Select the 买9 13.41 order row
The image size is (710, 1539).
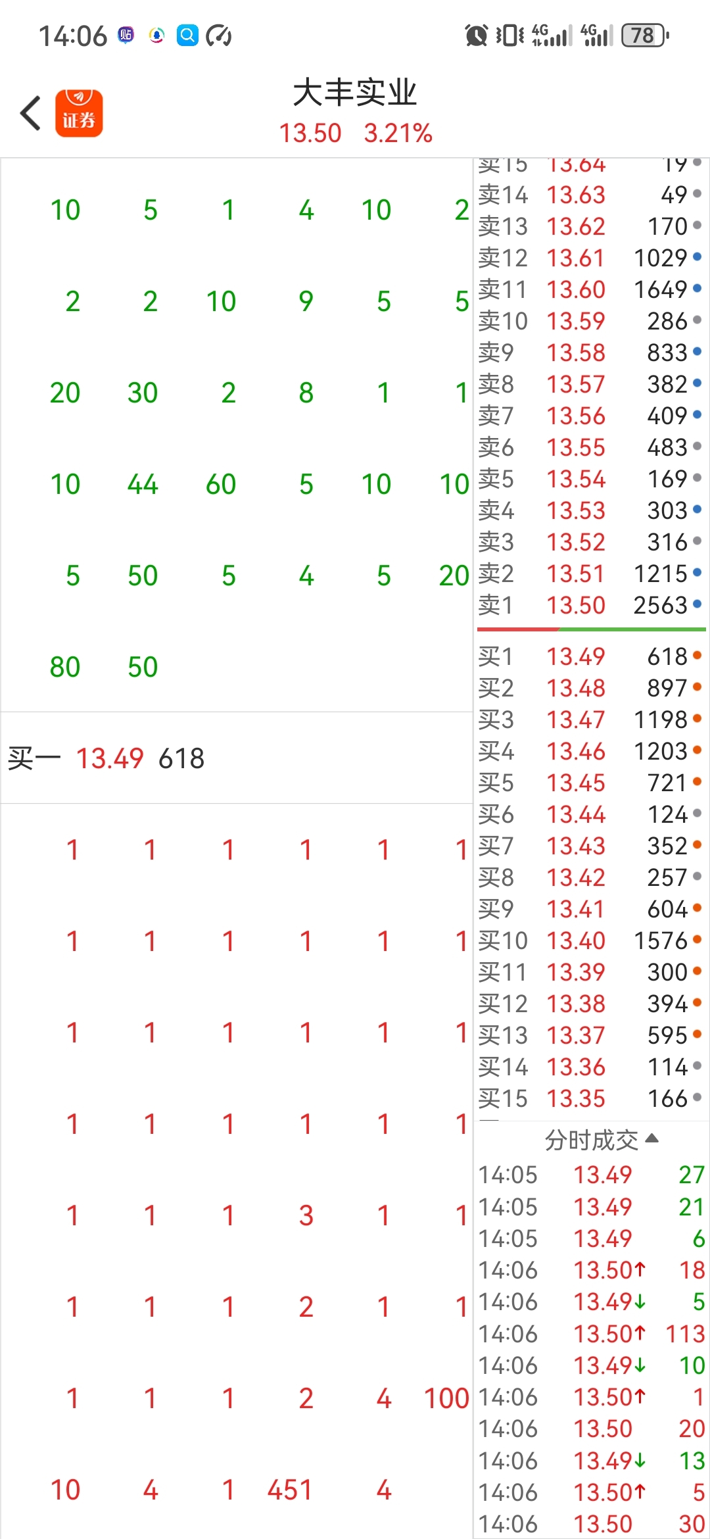pos(590,909)
